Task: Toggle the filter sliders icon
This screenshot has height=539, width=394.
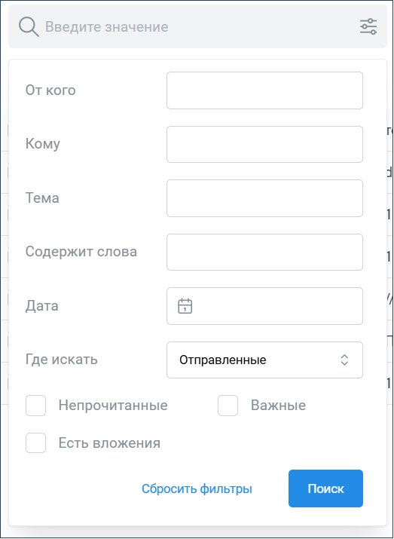Action: tap(368, 26)
